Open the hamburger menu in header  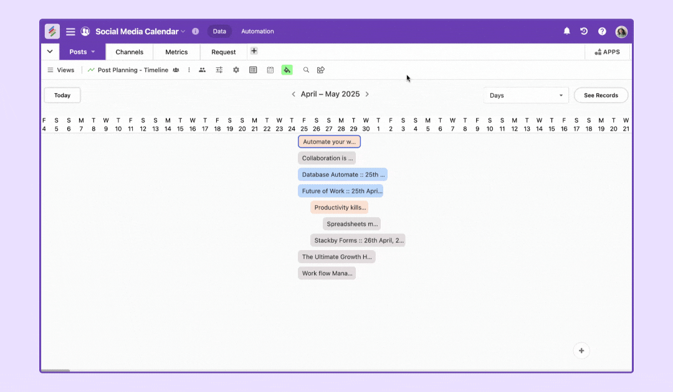pos(70,31)
